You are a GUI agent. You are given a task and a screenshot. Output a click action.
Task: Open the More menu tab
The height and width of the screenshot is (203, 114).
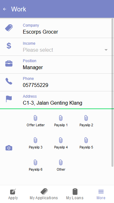101,194
